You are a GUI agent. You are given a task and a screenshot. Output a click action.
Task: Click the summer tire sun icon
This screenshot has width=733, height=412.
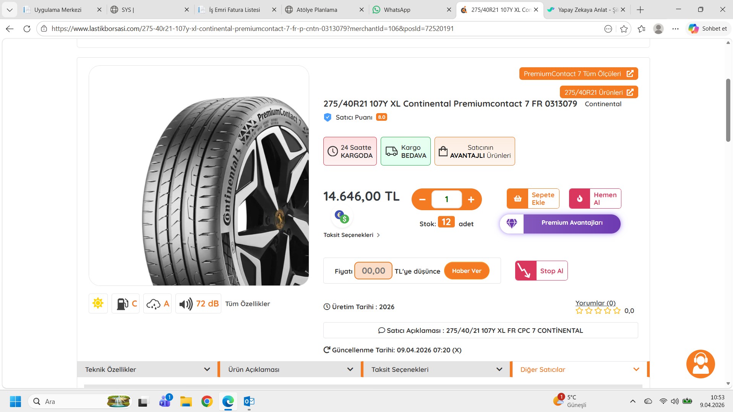98,303
